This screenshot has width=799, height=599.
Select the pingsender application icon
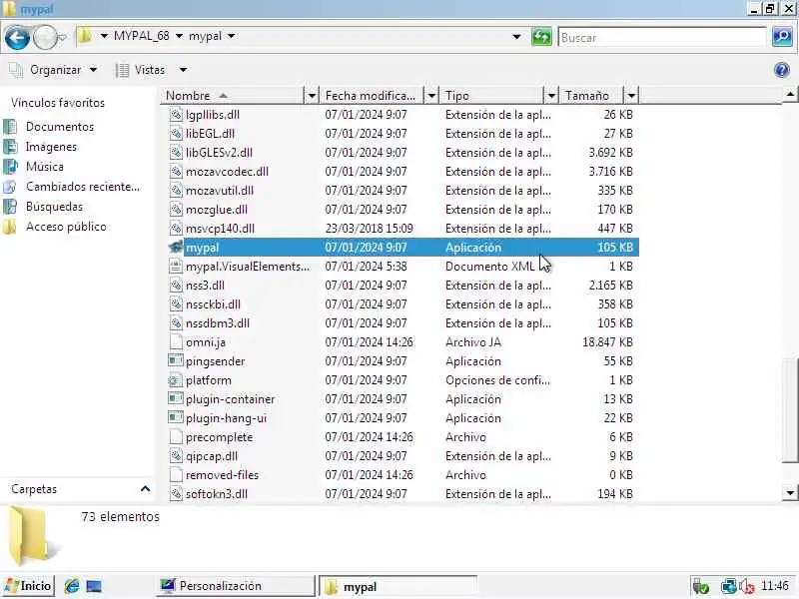point(176,361)
